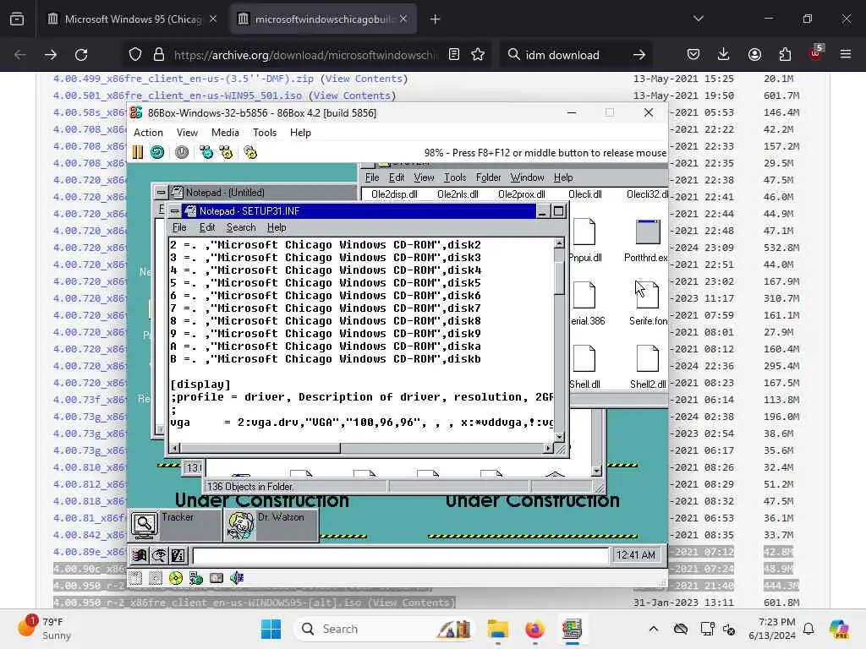
Task: Open Firefox account icon
Action: pos(754,55)
